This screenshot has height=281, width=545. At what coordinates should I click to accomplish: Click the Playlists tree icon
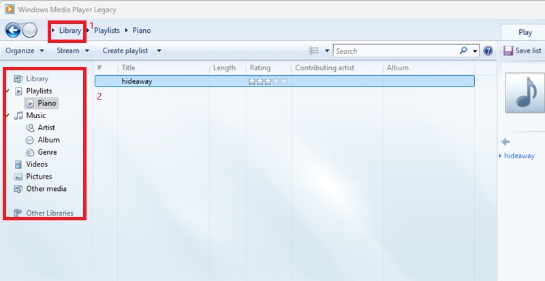18,91
